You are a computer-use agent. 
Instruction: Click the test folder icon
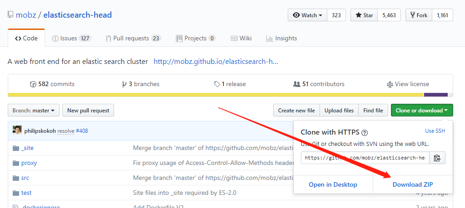[x=16, y=193]
